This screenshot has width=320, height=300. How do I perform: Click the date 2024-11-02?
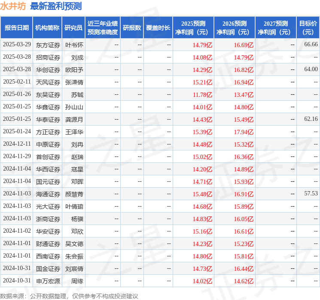pos(17,231)
